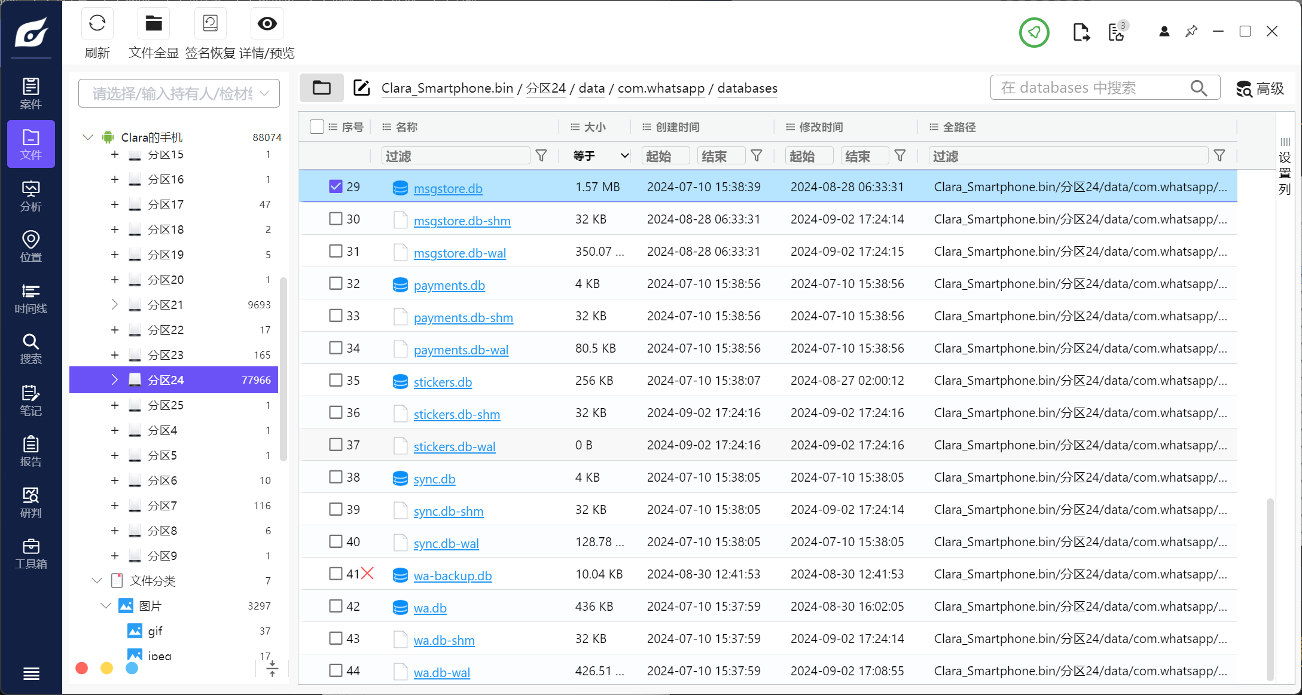Open the 等于 size comparison dropdown
The height and width of the screenshot is (695, 1302).
click(600, 156)
